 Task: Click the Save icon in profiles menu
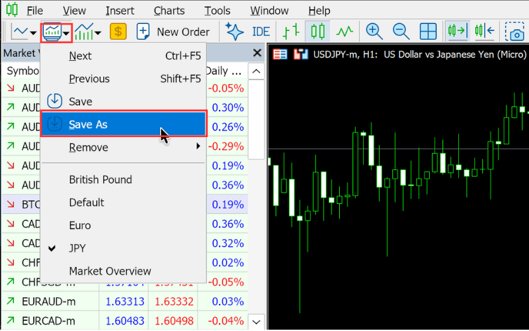click(54, 101)
